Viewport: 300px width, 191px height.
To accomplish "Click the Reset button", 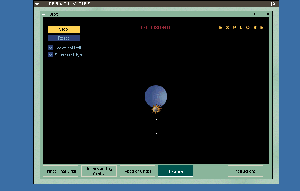I will [x=64, y=38].
